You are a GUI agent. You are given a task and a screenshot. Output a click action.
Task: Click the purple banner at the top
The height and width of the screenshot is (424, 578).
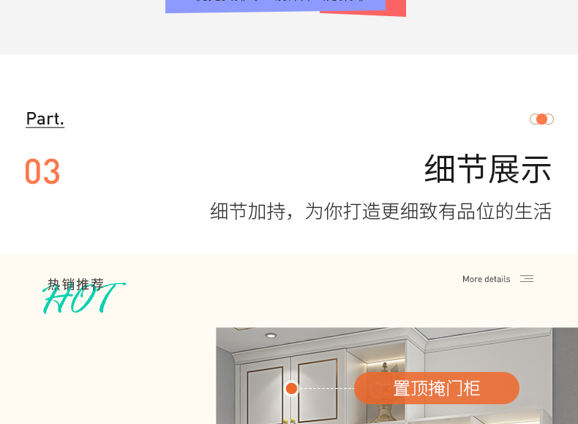point(275,6)
